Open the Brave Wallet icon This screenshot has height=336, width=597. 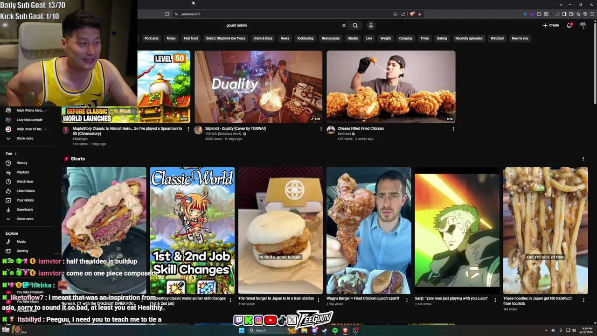(x=571, y=14)
